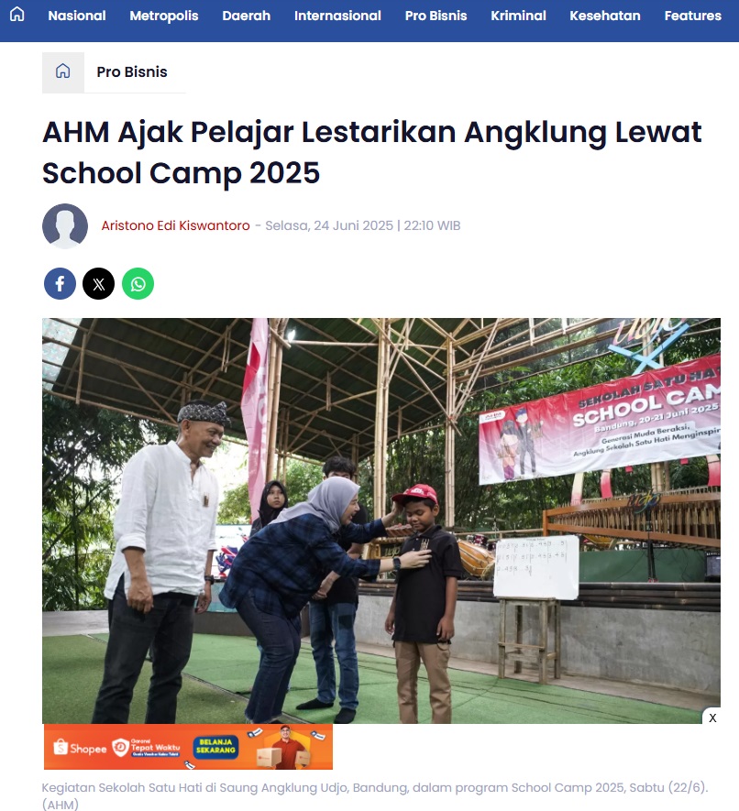Click the author avatar image
The height and width of the screenshot is (811, 739).
65,226
